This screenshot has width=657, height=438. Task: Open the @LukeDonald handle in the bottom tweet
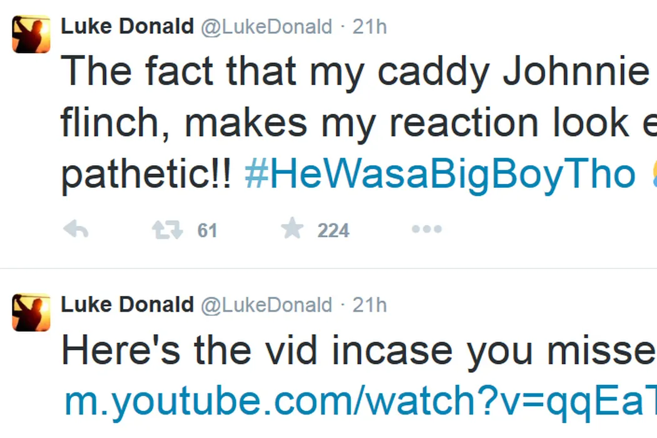(x=266, y=305)
